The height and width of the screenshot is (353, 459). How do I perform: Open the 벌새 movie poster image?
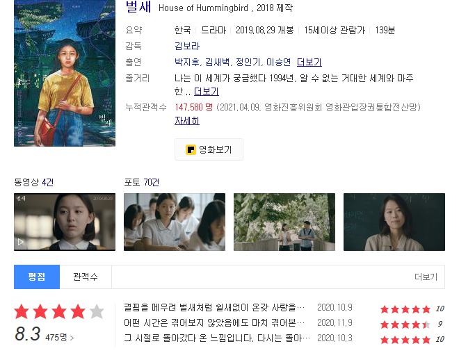pos(65,73)
